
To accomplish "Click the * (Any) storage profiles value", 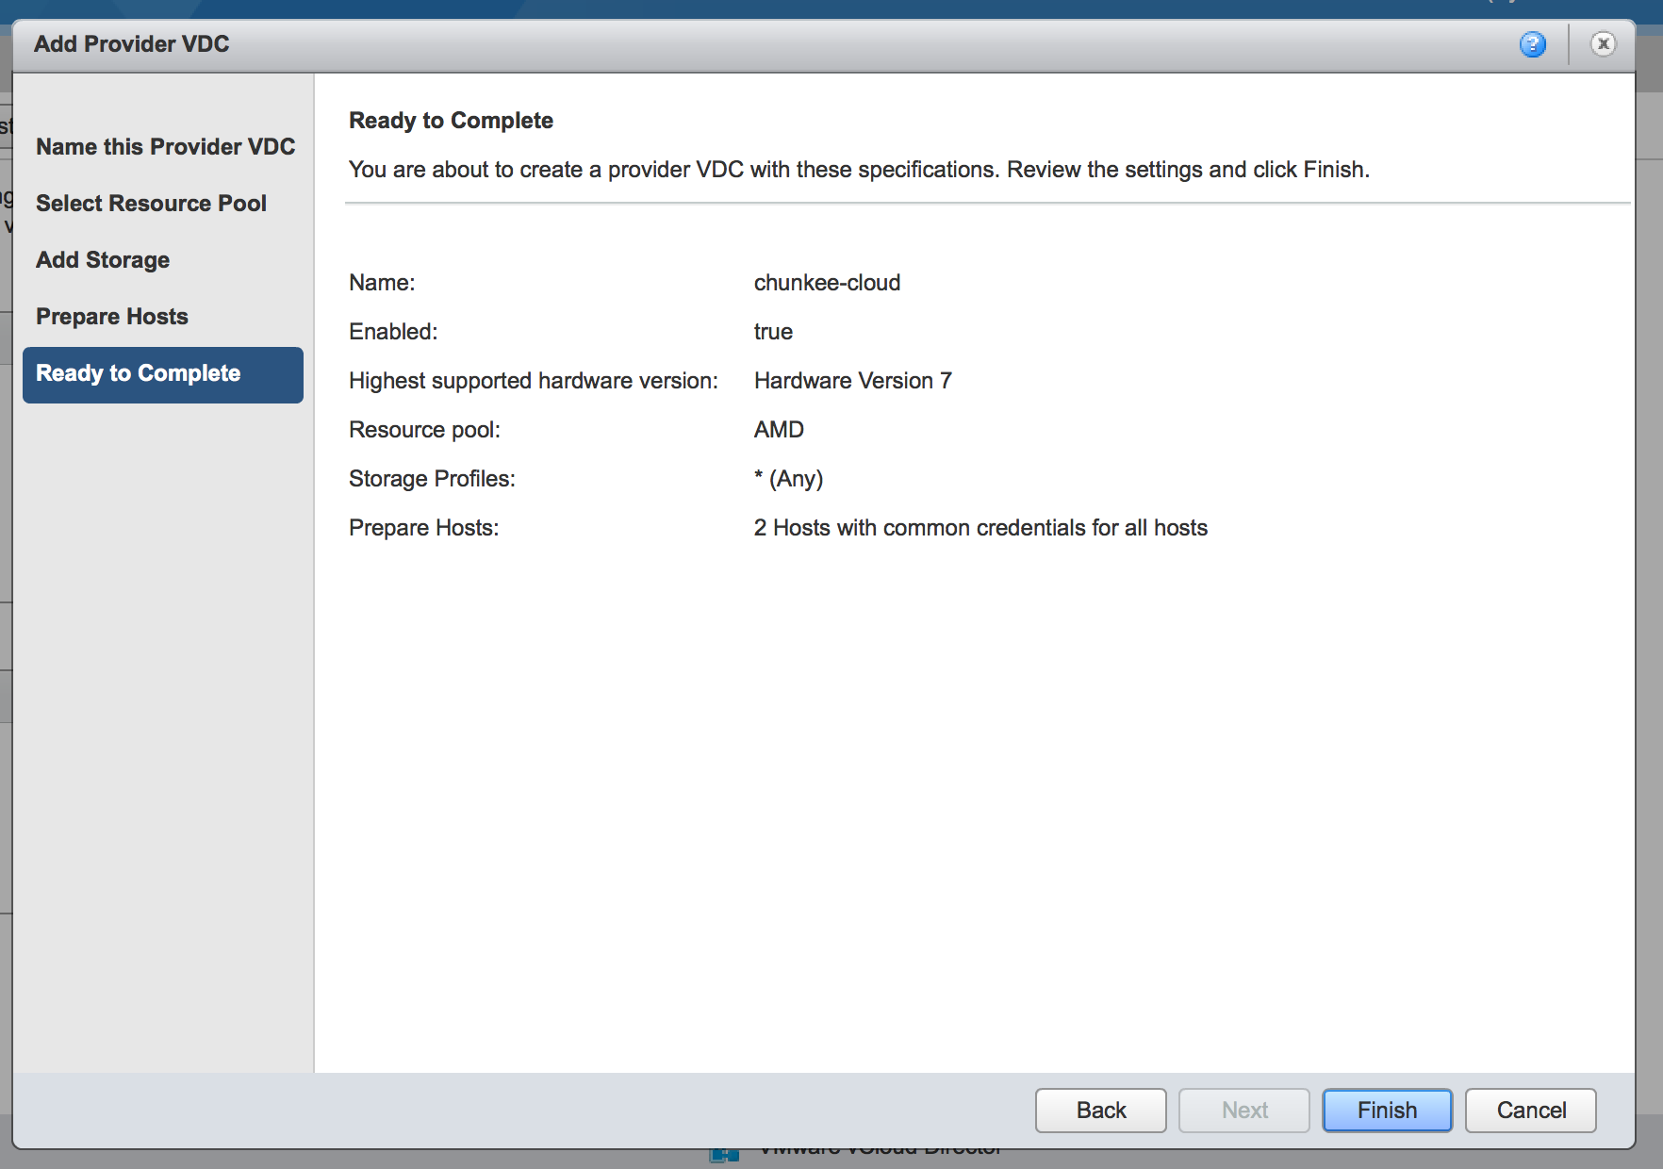I will click(x=788, y=479).
